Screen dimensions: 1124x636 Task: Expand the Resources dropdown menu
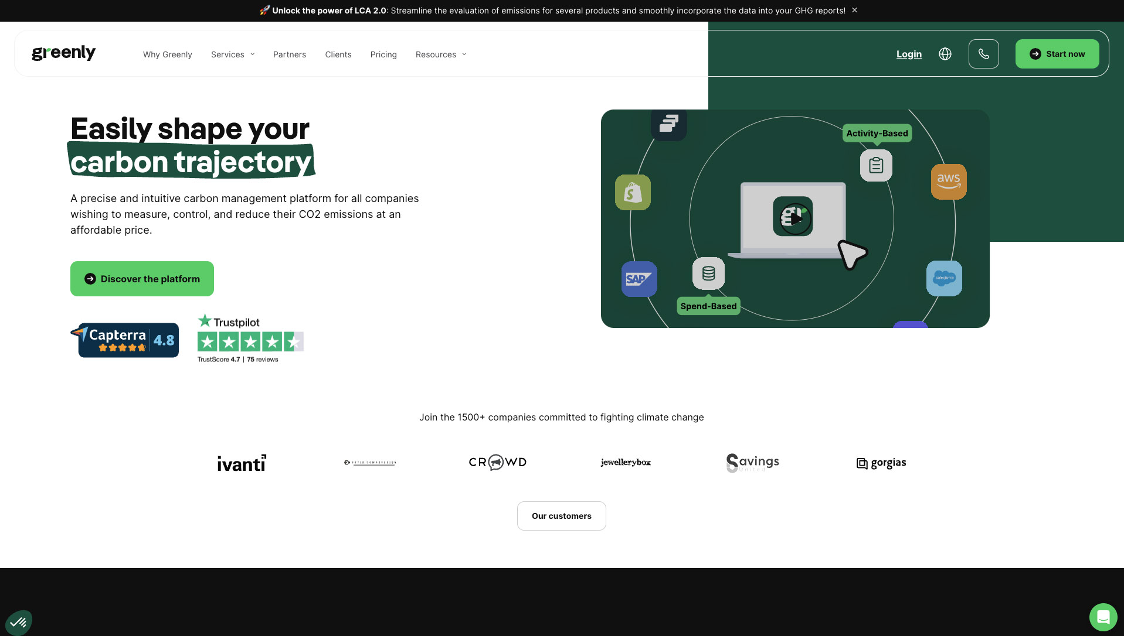coord(441,54)
